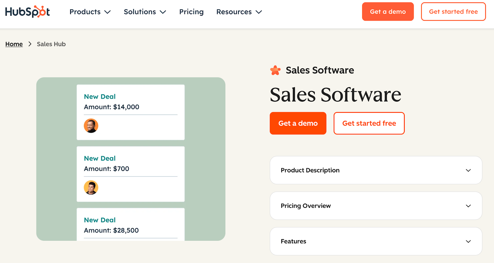Screen dimensions: 494x263
Task: Click the New Deal title on the $28,500 card
Action: pos(100,220)
